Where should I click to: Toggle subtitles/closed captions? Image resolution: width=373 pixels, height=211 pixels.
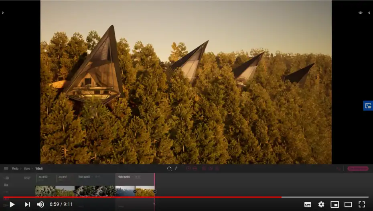point(308,204)
